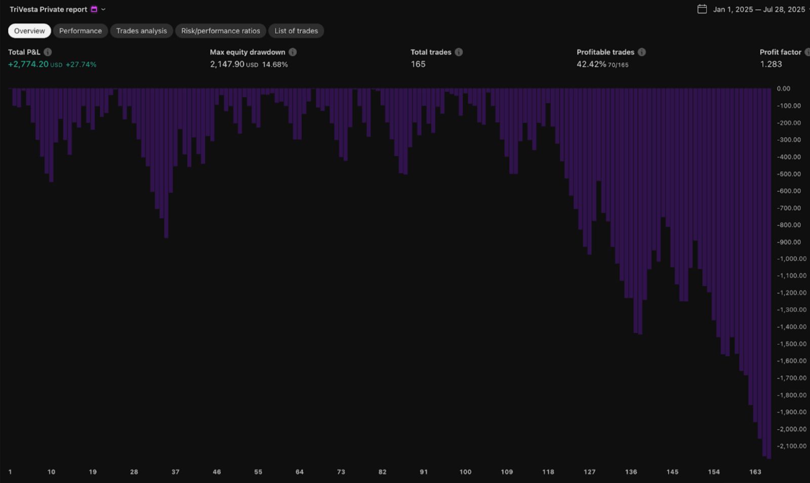Viewport: 810px width, 483px height.
Task: Click the +27.74% P&L percentage
Action: (81, 65)
